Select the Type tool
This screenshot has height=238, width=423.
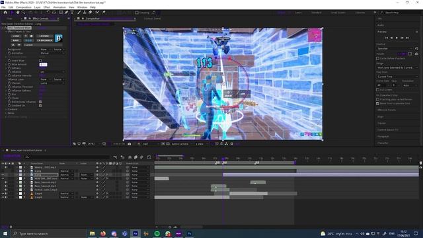(x=72, y=13)
